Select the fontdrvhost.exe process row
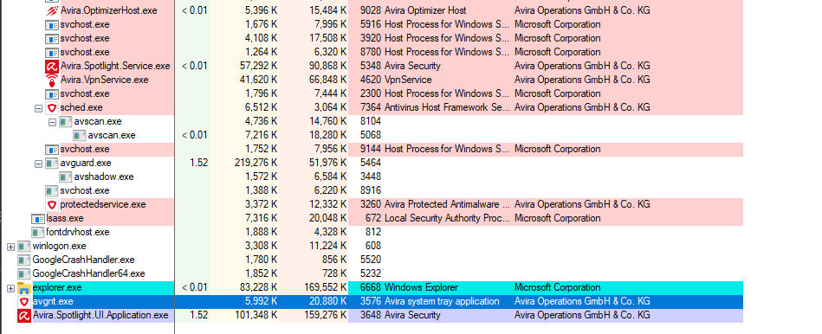The width and height of the screenshot is (822, 334). pyautogui.click(x=372, y=232)
